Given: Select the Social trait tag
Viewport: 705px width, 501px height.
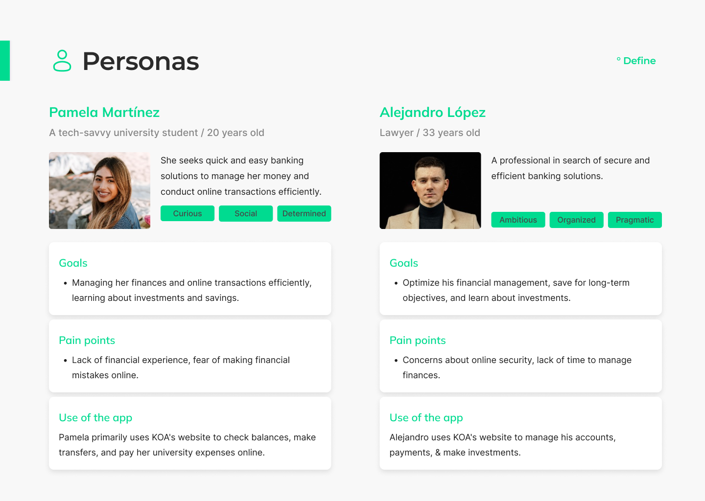Looking at the screenshot, I should pos(246,213).
